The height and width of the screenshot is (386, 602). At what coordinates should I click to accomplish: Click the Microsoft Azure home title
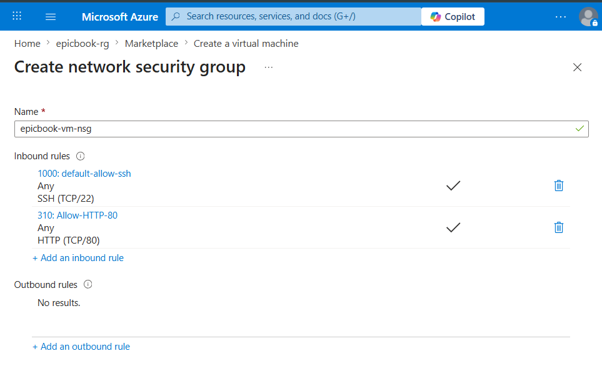tap(120, 17)
